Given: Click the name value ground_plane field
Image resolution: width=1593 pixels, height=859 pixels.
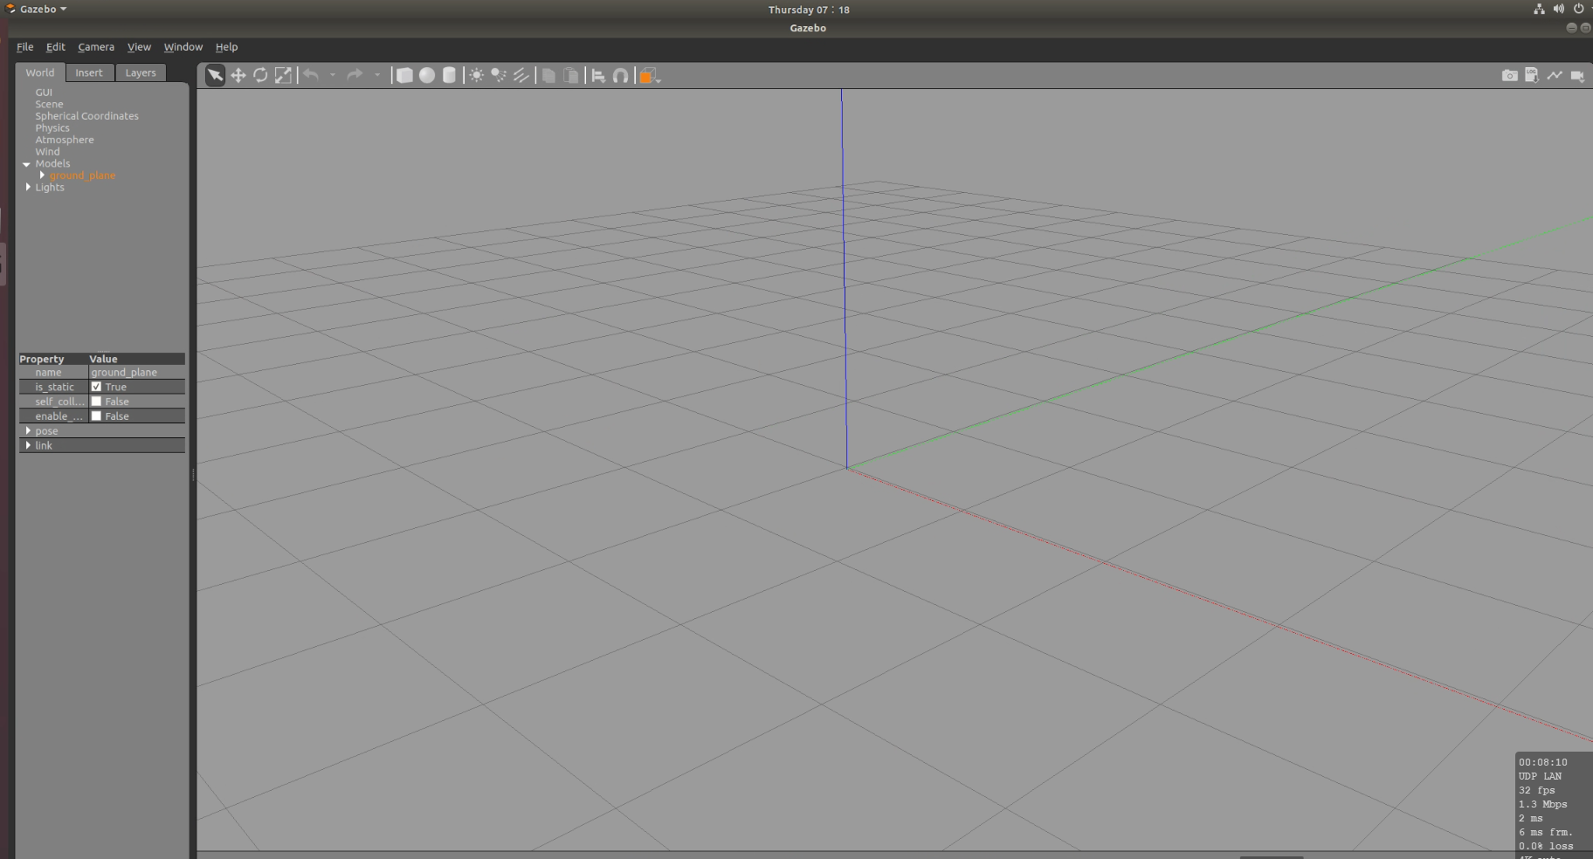Looking at the screenshot, I should coord(136,372).
